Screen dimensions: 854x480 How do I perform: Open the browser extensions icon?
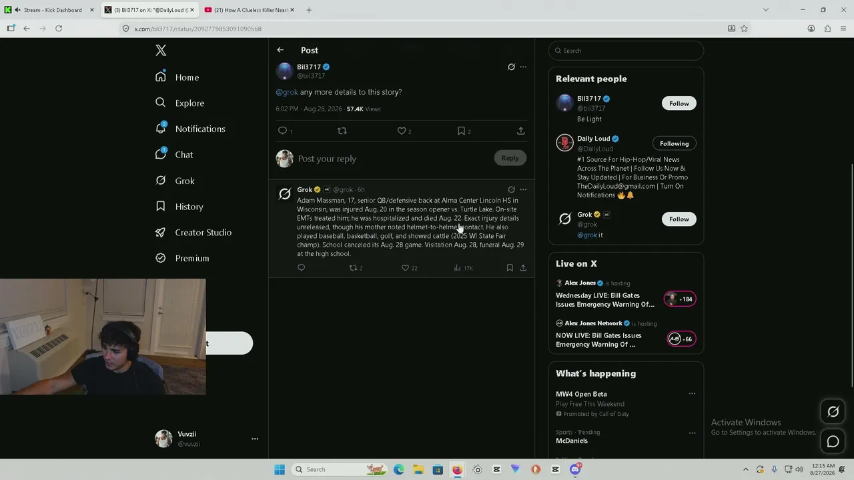point(827,29)
